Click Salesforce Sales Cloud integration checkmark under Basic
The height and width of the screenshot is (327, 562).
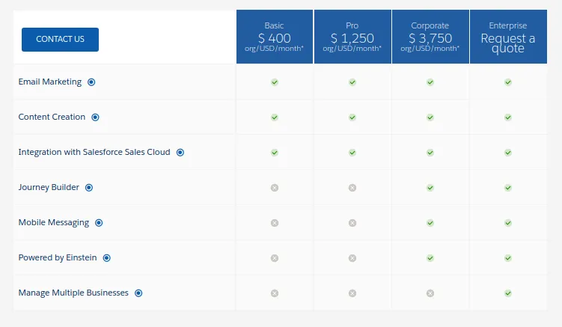point(275,153)
